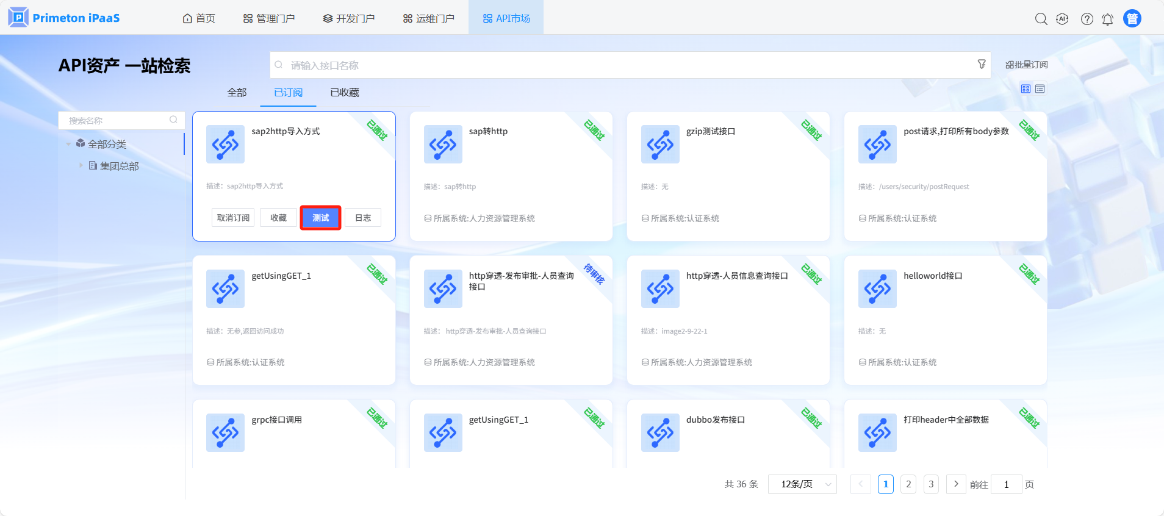Viewport: 1164px width, 516px height.
Task: Switch to list view layout
Action: (1040, 89)
